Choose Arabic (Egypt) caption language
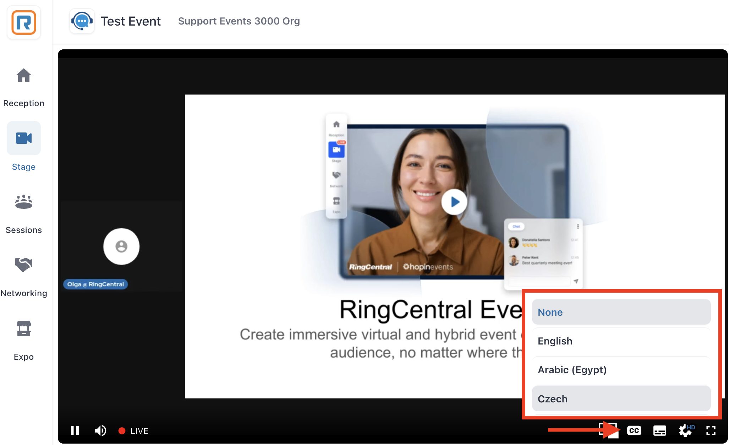Screen dimensions: 729x445 [621, 370]
